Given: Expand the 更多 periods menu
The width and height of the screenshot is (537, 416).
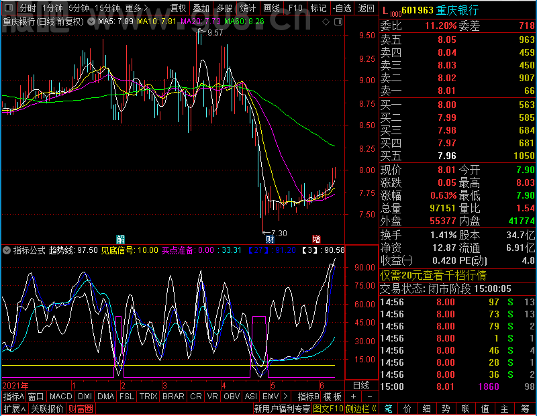Looking at the screenshot, I should [x=136, y=8].
